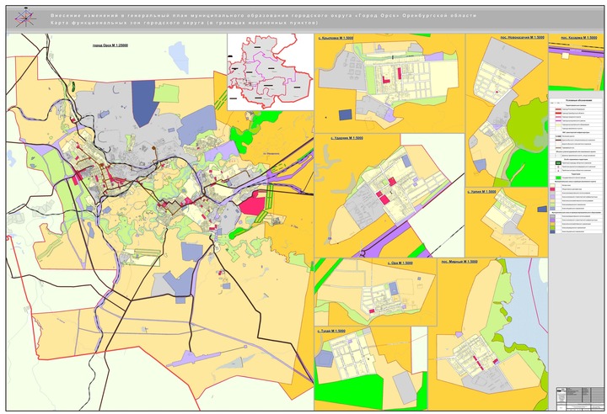
Task: Click the dark blue zone atop Orsk map
Action: (x=144, y=103)
